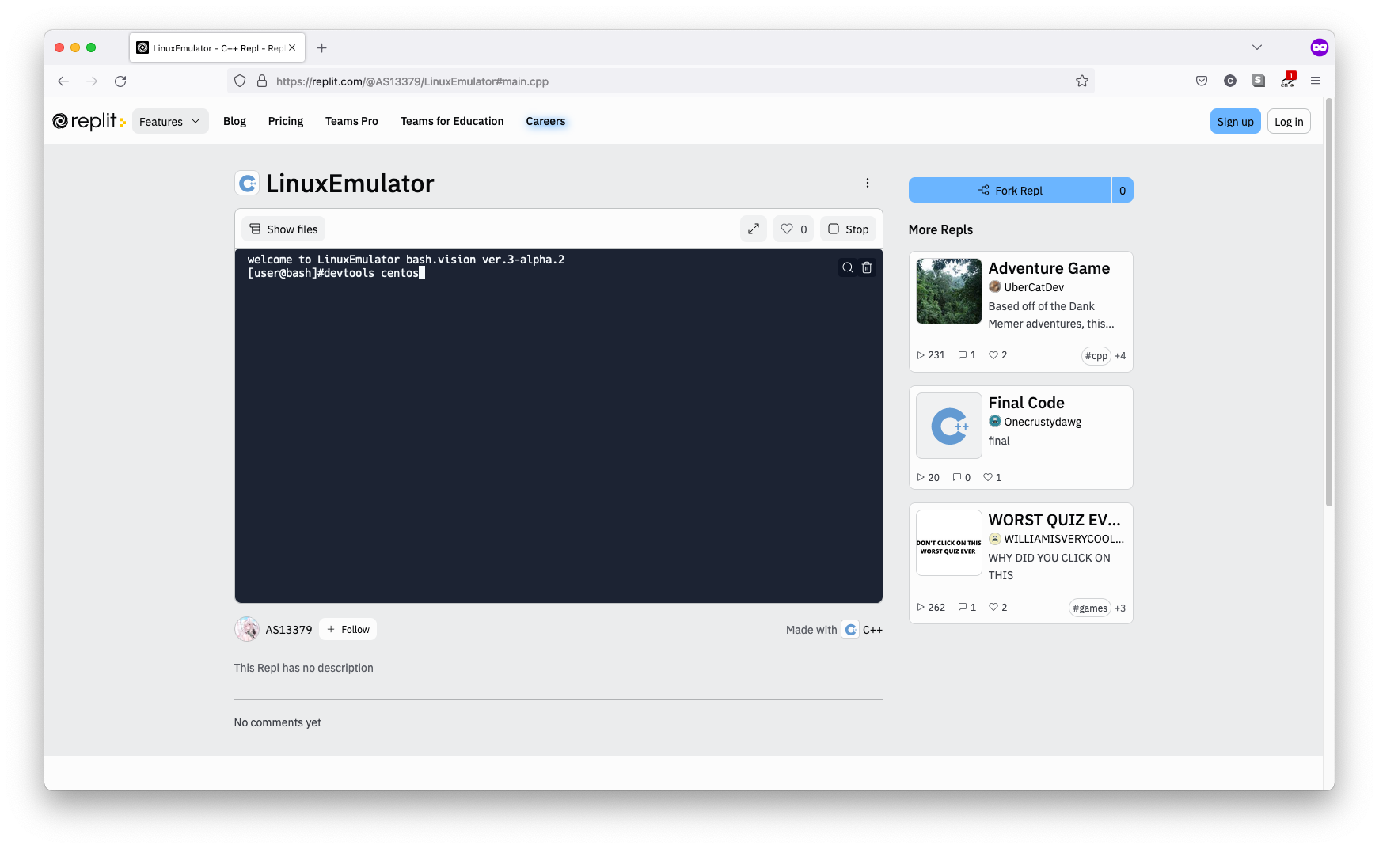Go to the Pricing page
The height and width of the screenshot is (849, 1379).
(286, 121)
